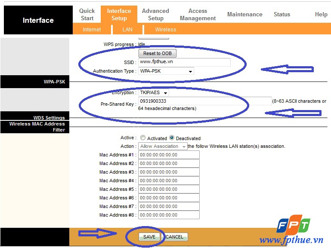The width and height of the screenshot is (331, 248).
Task: Click the FPT logo icon
Action: (293, 227)
